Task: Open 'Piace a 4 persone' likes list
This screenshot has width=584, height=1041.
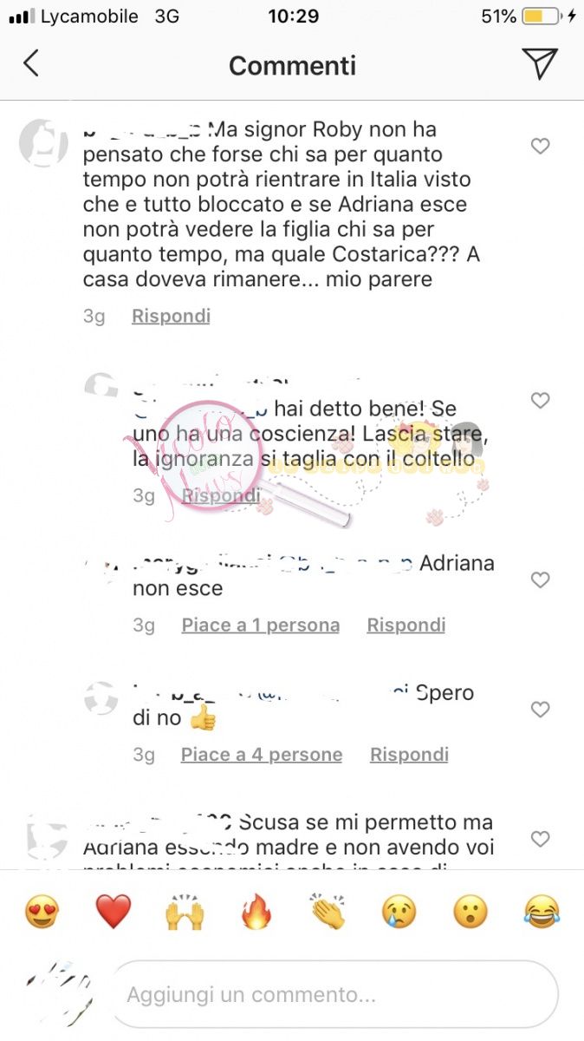Action: (262, 756)
